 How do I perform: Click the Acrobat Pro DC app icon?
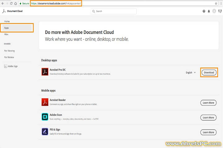(45, 72)
